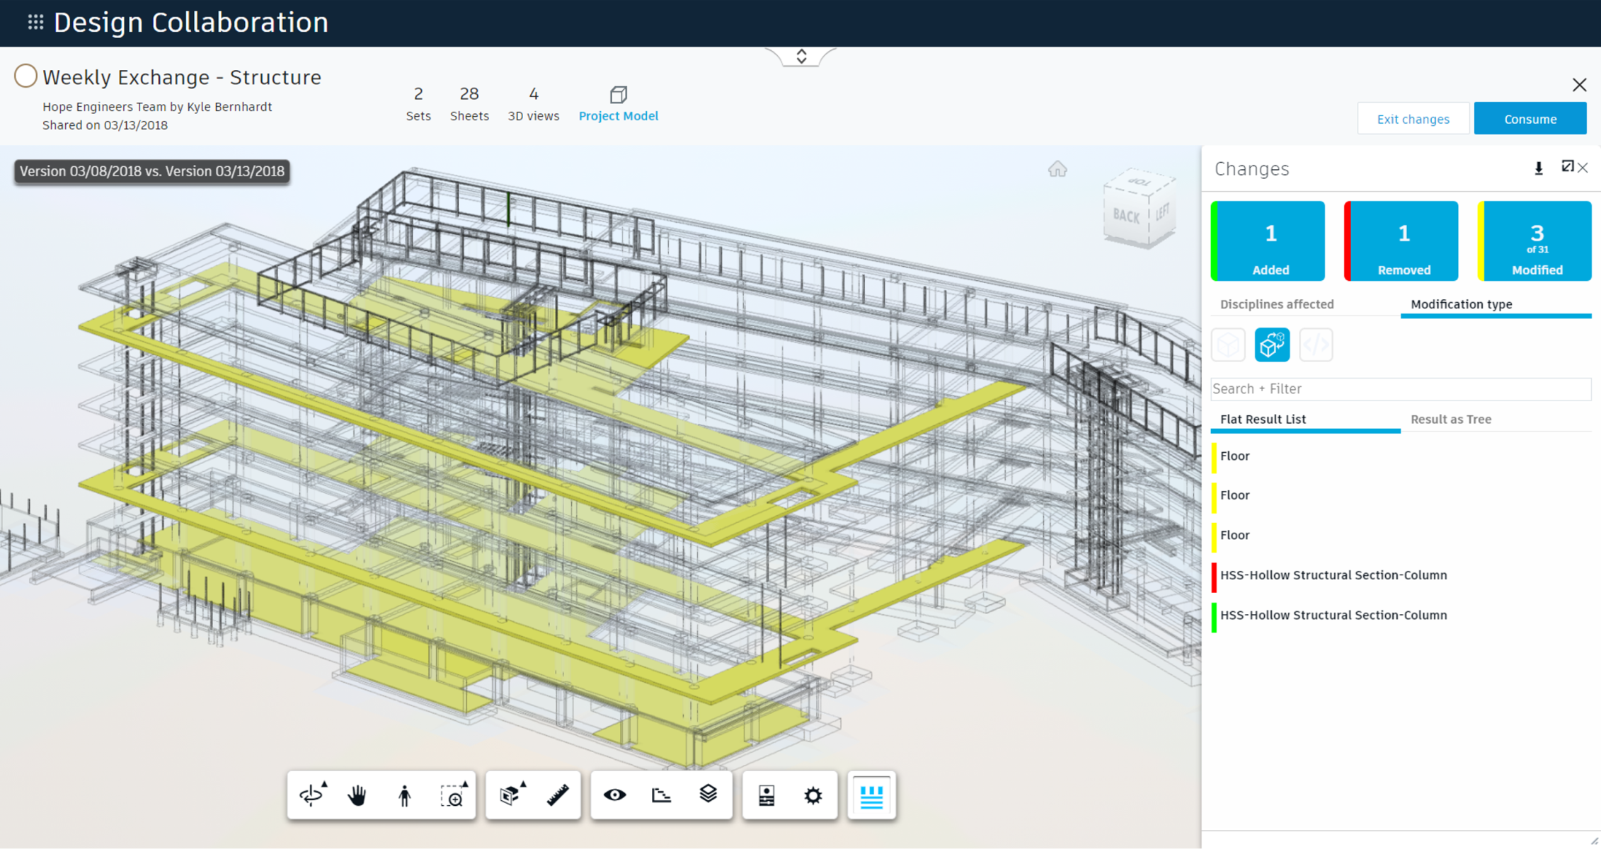Image resolution: width=1601 pixels, height=849 pixels.
Task: Open the 28 Sheets link
Action: click(x=469, y=104)
